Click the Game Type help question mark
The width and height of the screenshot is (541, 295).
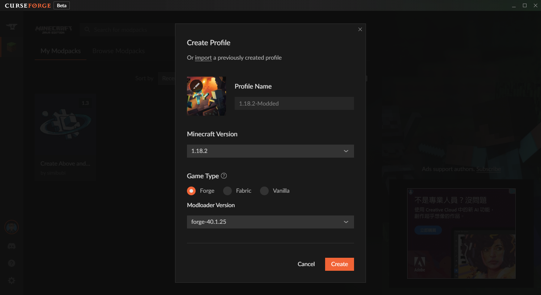224,176
